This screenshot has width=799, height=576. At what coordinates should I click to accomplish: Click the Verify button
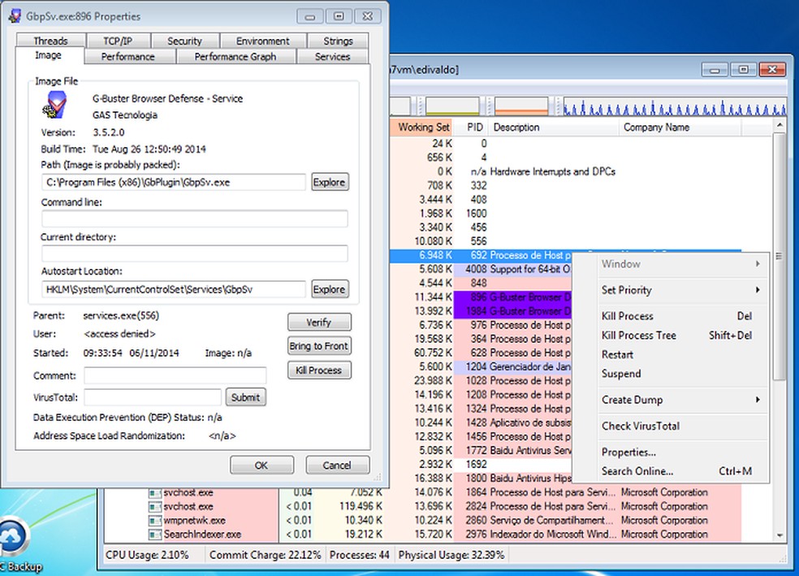(318, 322)
